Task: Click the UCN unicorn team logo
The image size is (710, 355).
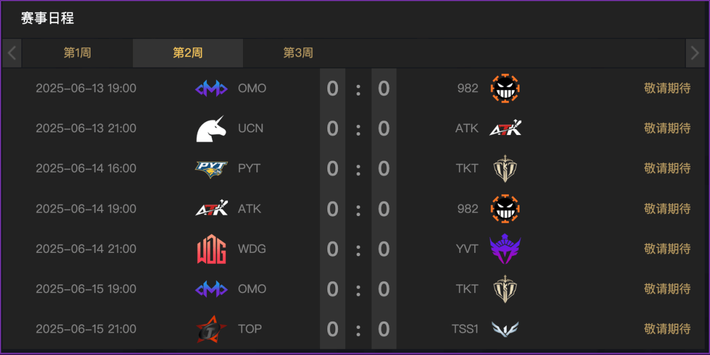Action: (211, 129)
